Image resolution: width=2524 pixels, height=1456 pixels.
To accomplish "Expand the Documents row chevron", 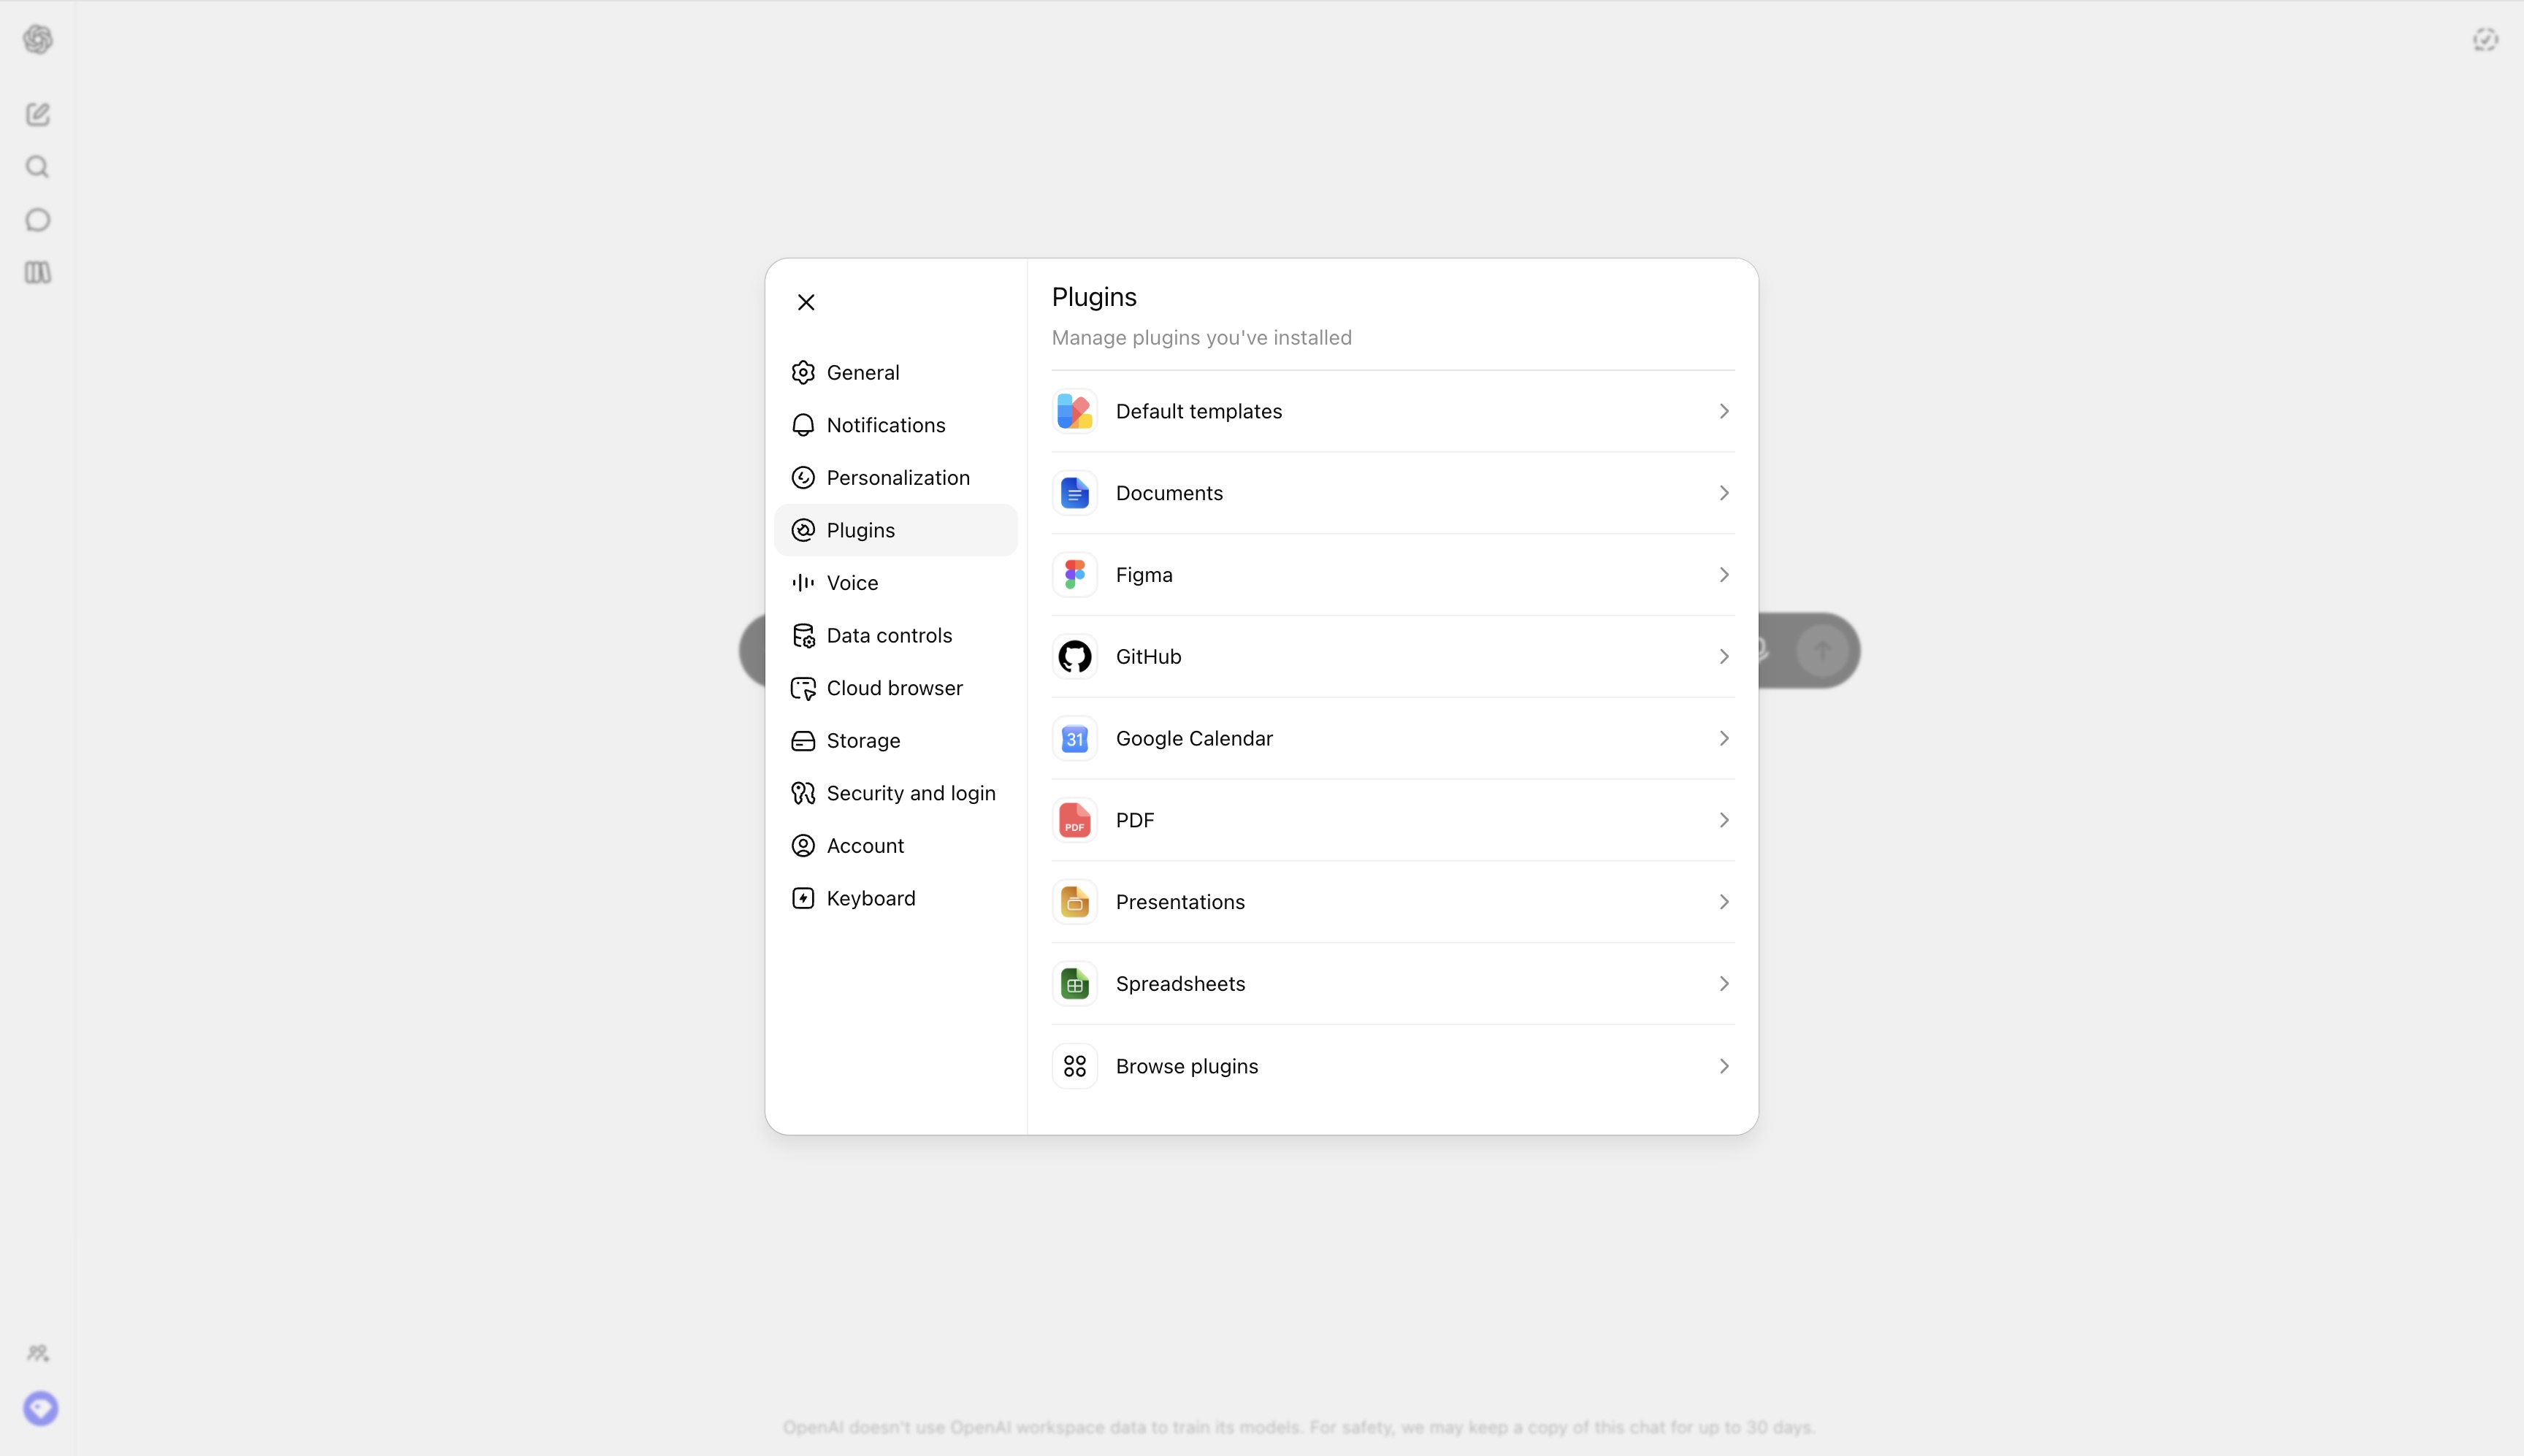I will (1724, 493).
